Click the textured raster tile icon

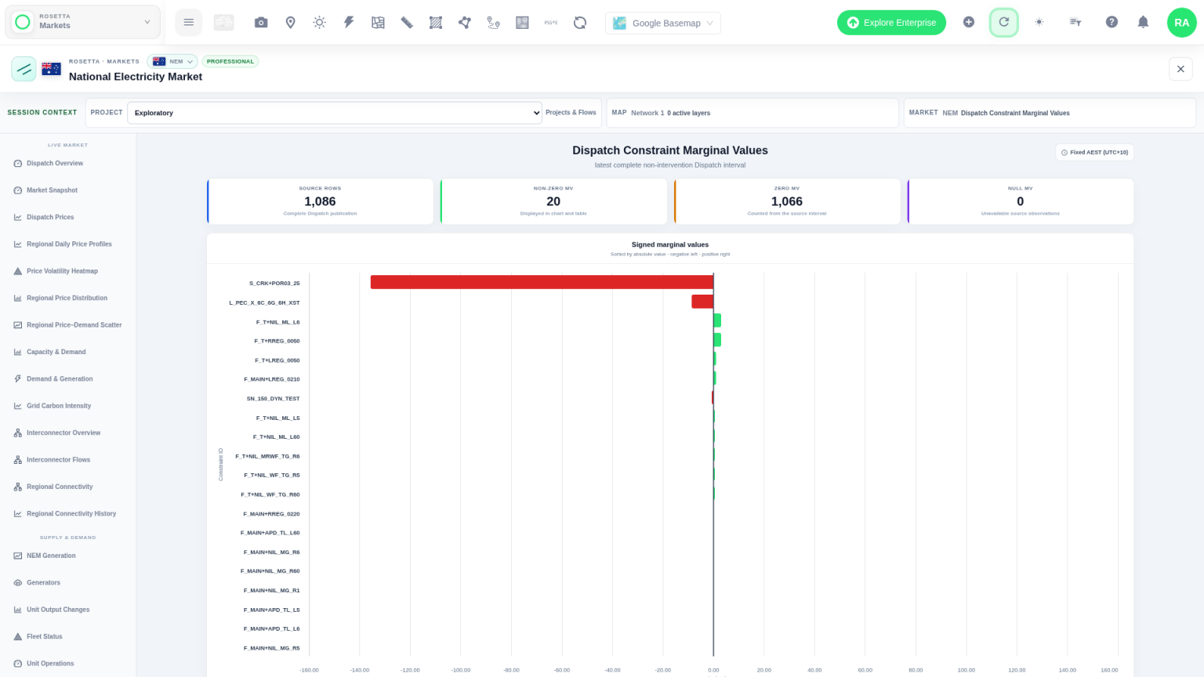tap(522, 23)
